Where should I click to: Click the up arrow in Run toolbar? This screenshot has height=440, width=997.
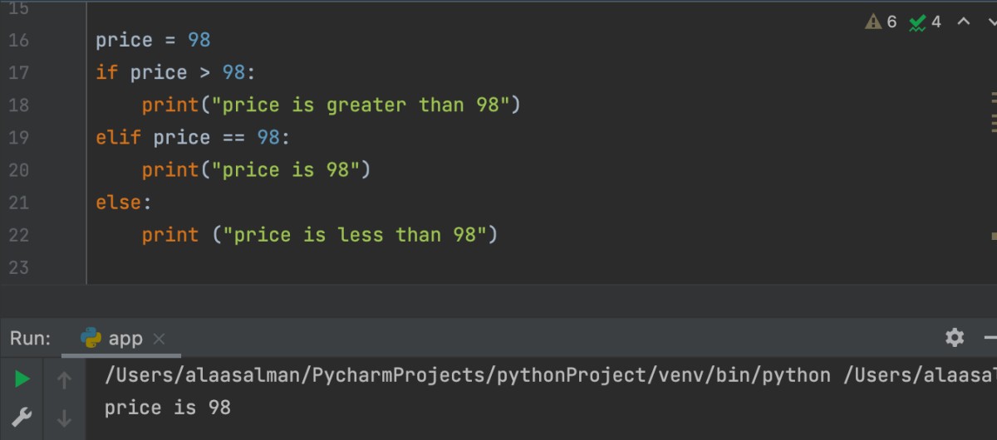click(64, 380)
